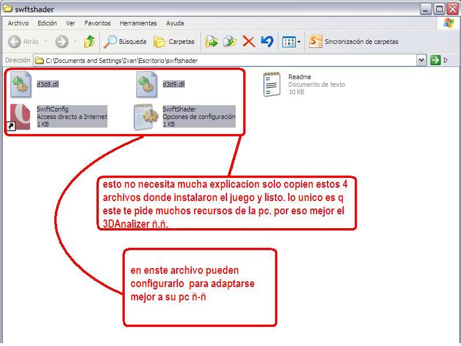This screenshot has width=461, height=346.
Task: Delete selection with the red X icon
Action: pyautogui.click(x=249, y=42)
